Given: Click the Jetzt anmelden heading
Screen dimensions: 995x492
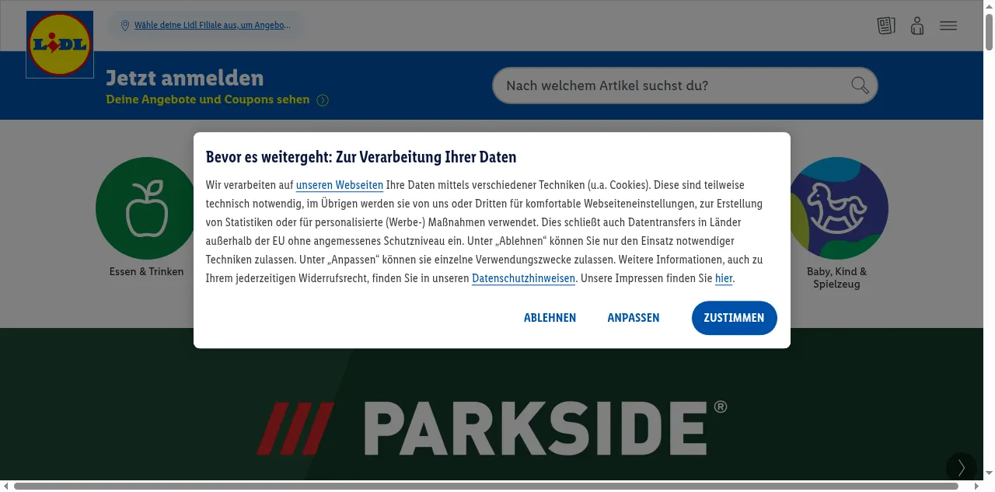Looking at the screenshot, I should coord(185,78).
